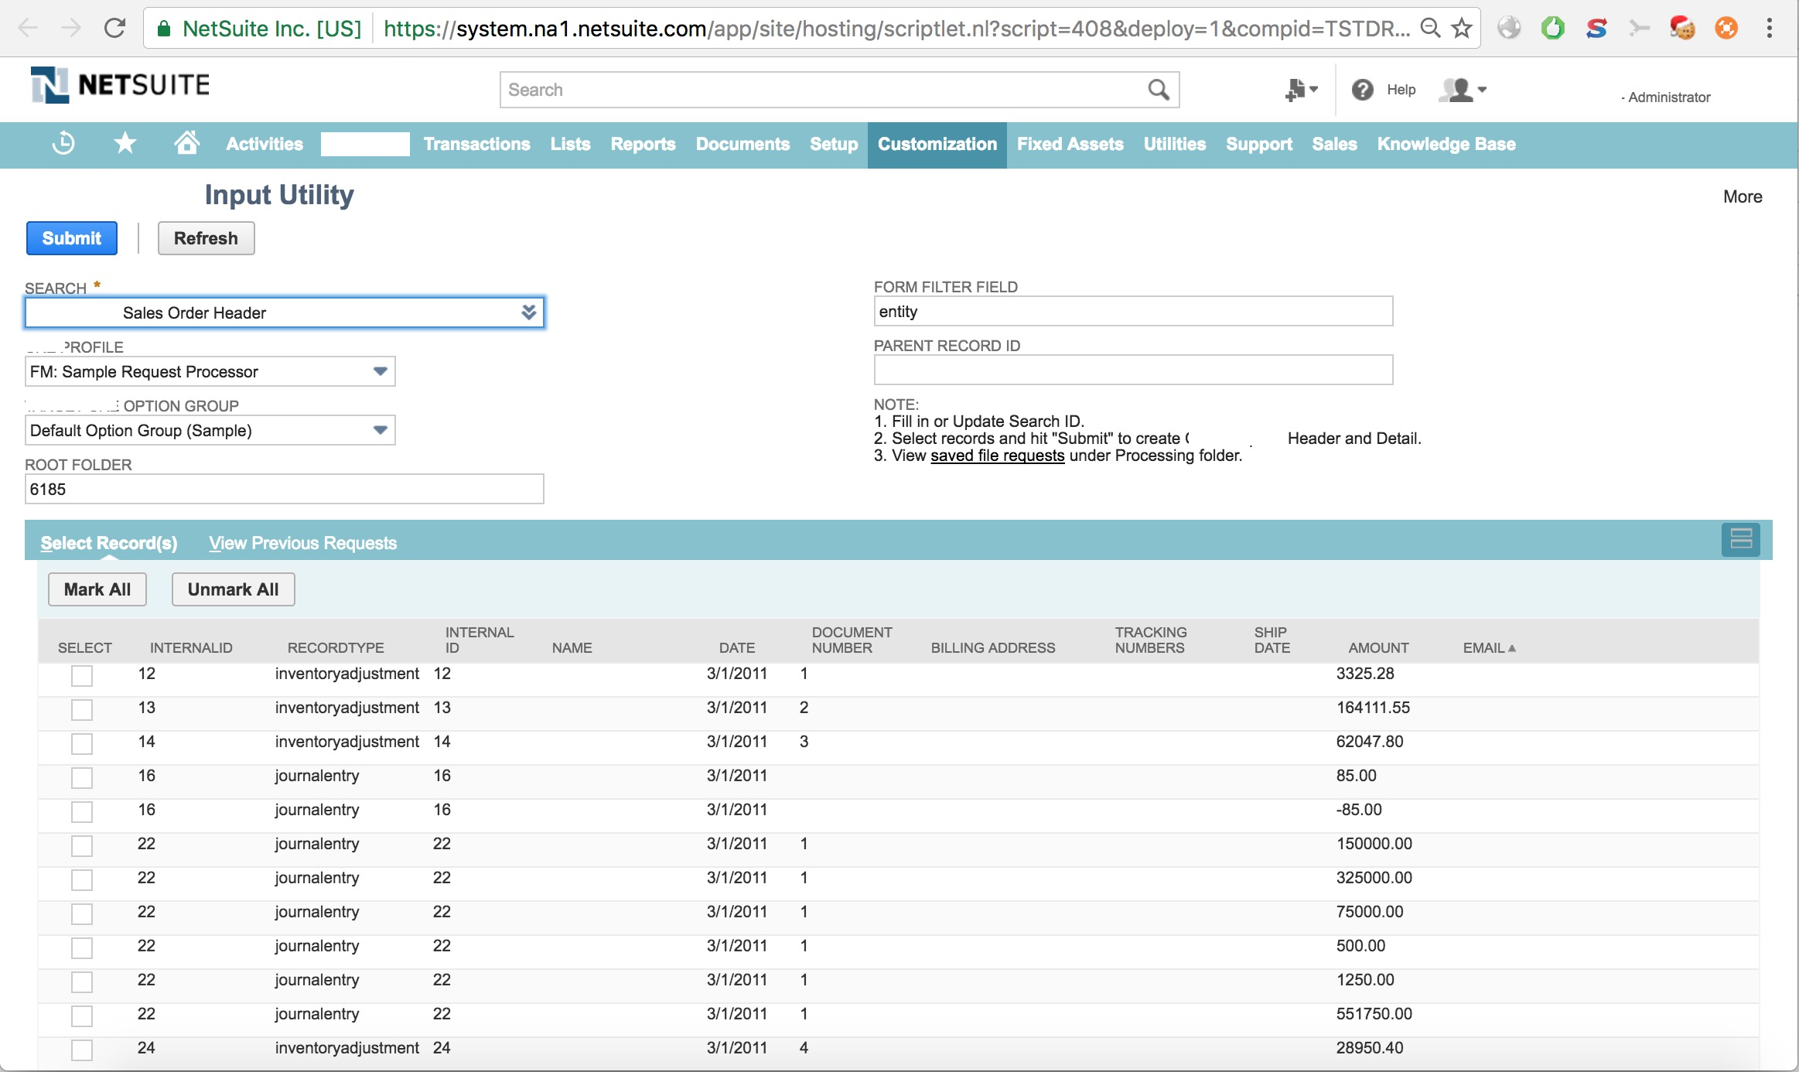
Task: Sort by the DATE column header
Action: [x=736, y=648]
